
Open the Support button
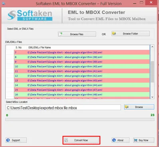point(16,140)
